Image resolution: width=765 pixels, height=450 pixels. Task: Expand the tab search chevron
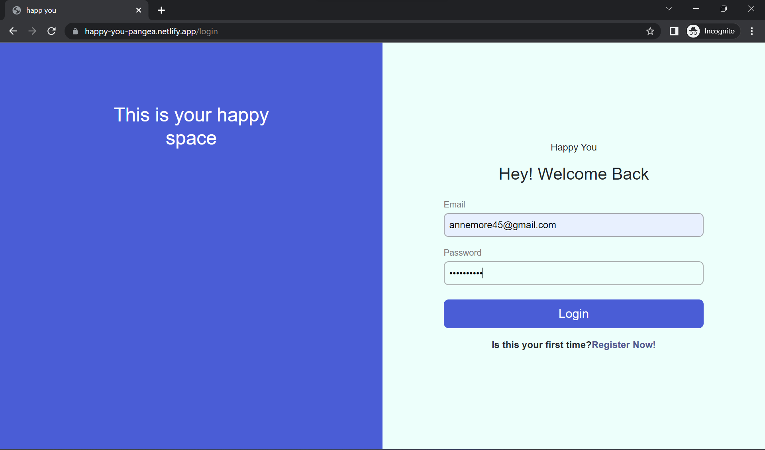(x=669, y=9)
